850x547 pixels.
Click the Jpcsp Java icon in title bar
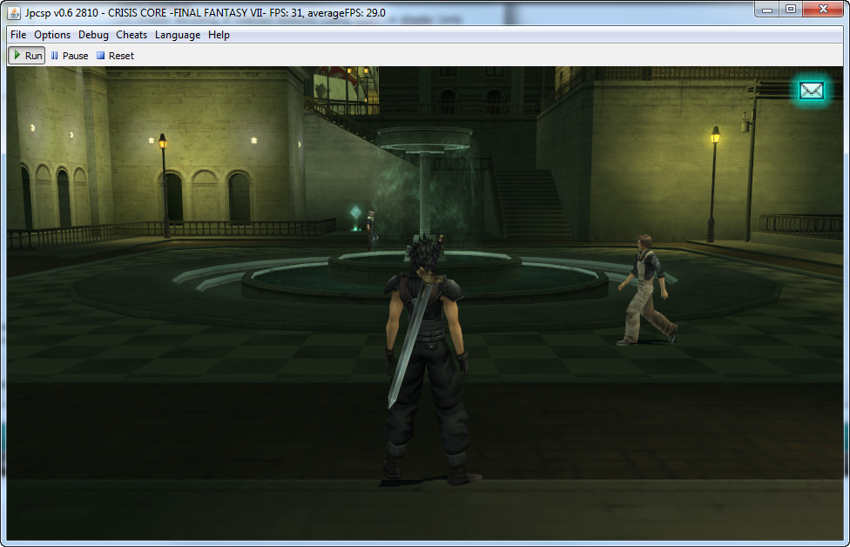pyautogui.click(x=14, y=12)
